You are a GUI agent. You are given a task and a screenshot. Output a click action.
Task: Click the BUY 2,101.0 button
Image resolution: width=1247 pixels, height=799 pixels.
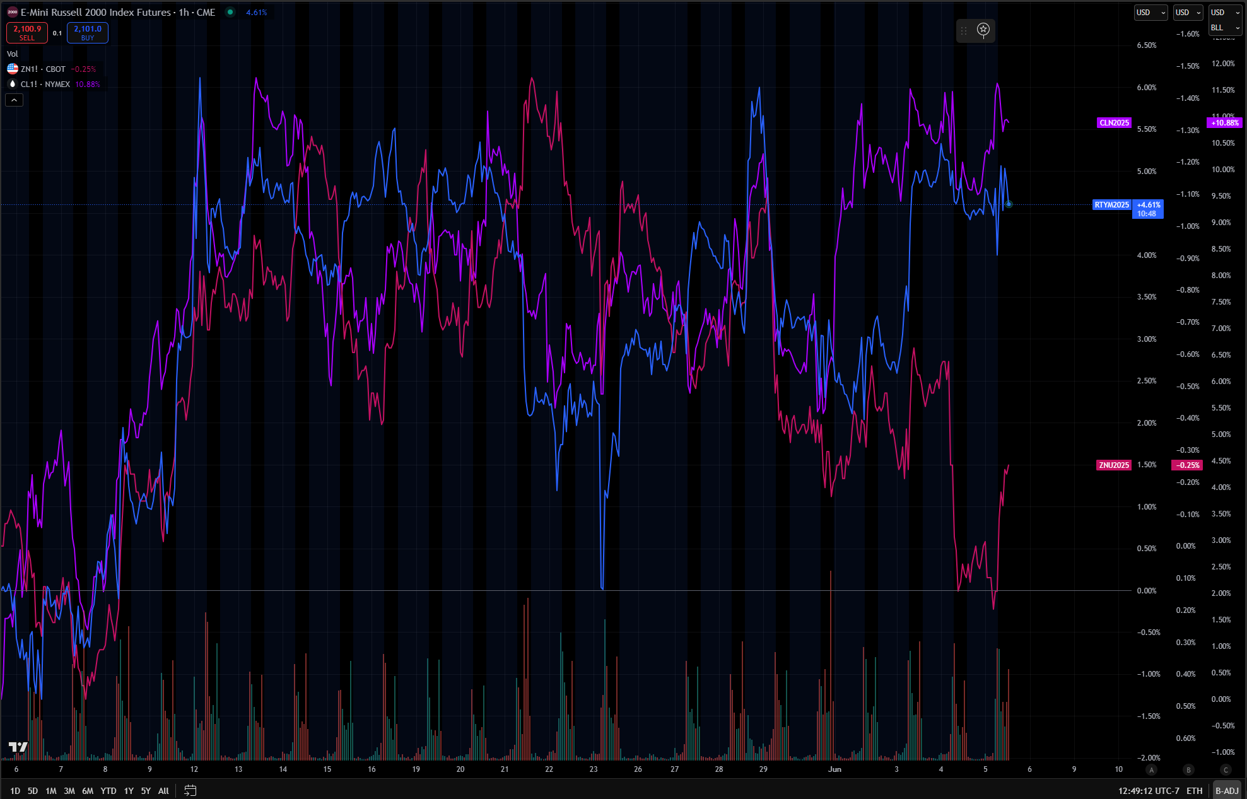[88, 33]
